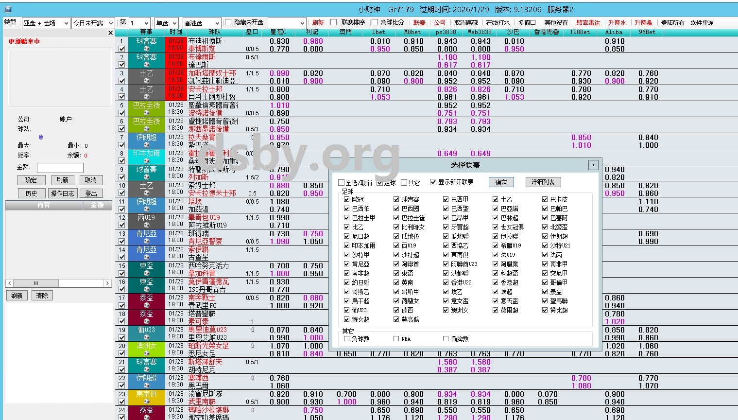Open 历史 in the left panel
The image size is (738, 420).
31,193
